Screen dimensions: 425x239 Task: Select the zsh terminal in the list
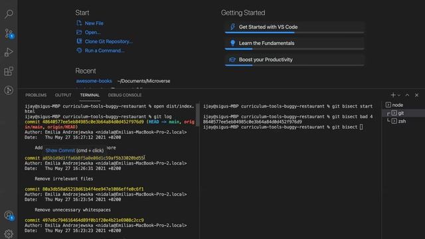403,121
